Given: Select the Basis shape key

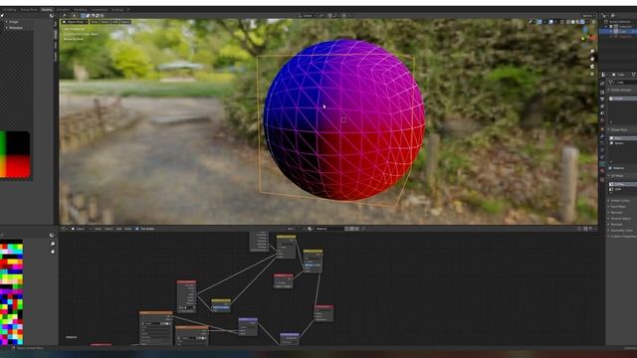Looking at the screenshot, I should [622, 138].
